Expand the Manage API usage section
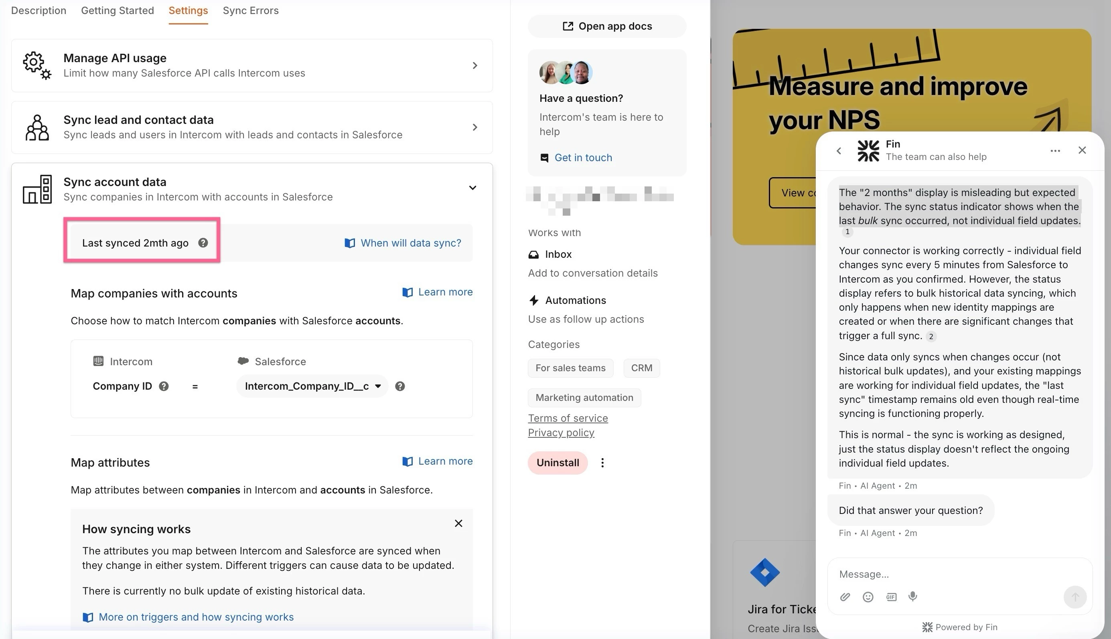The width and height of the screenshot is (1111, 639). click(252, 65)
